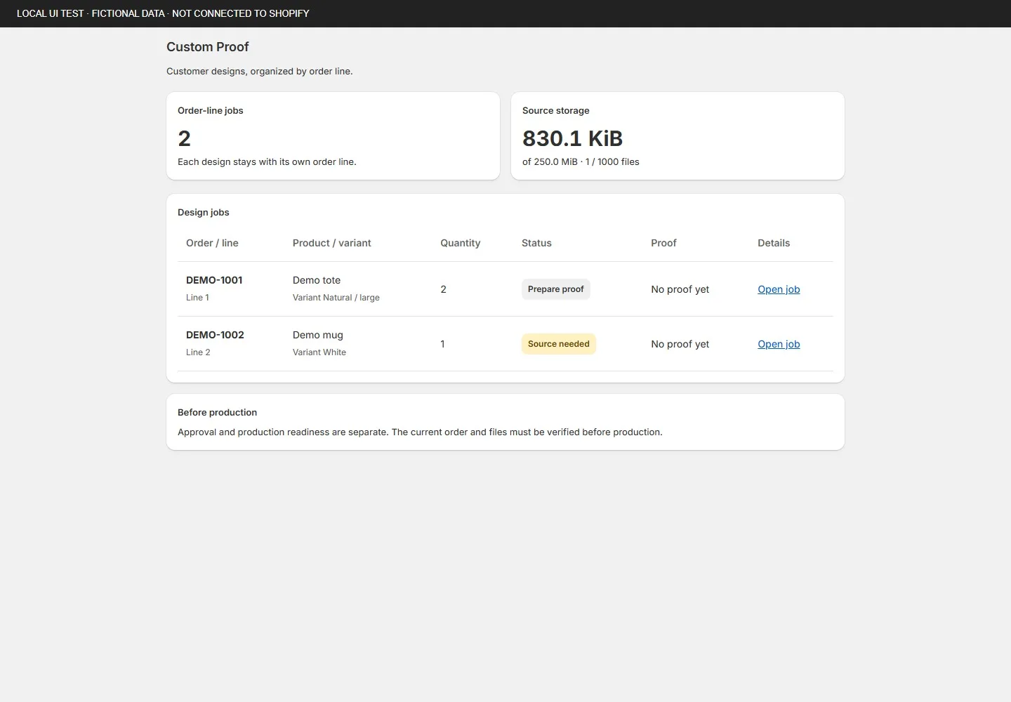Click the Before production section title
Screen dimensions: 1011x702
(218, 412)
